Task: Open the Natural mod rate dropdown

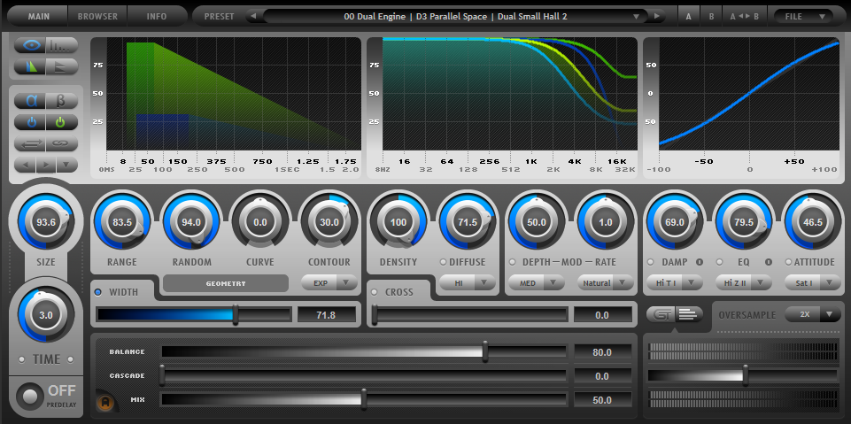Action: pos(605,282)
